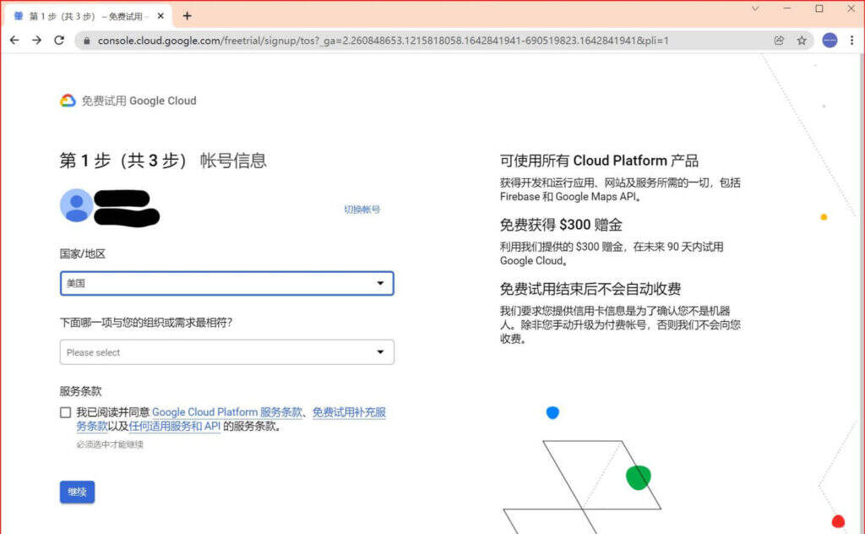Check the terms of service agreement box
The width and height of the screenshot is (865, 534).
click(66, 412)
